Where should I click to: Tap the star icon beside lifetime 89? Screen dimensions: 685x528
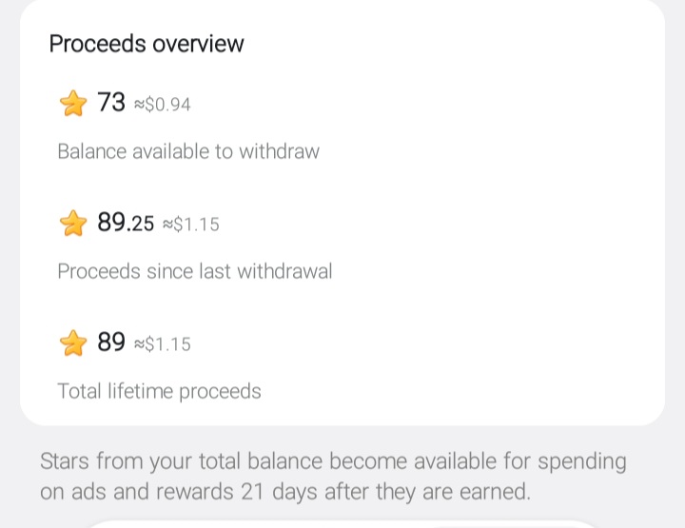(73, 342)
